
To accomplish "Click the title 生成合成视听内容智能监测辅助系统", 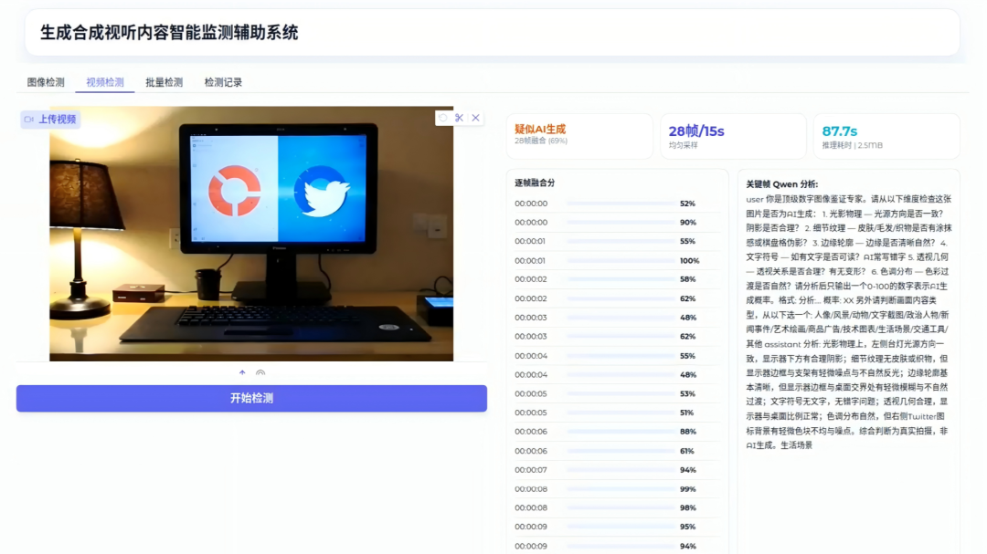I will point(169,33).
